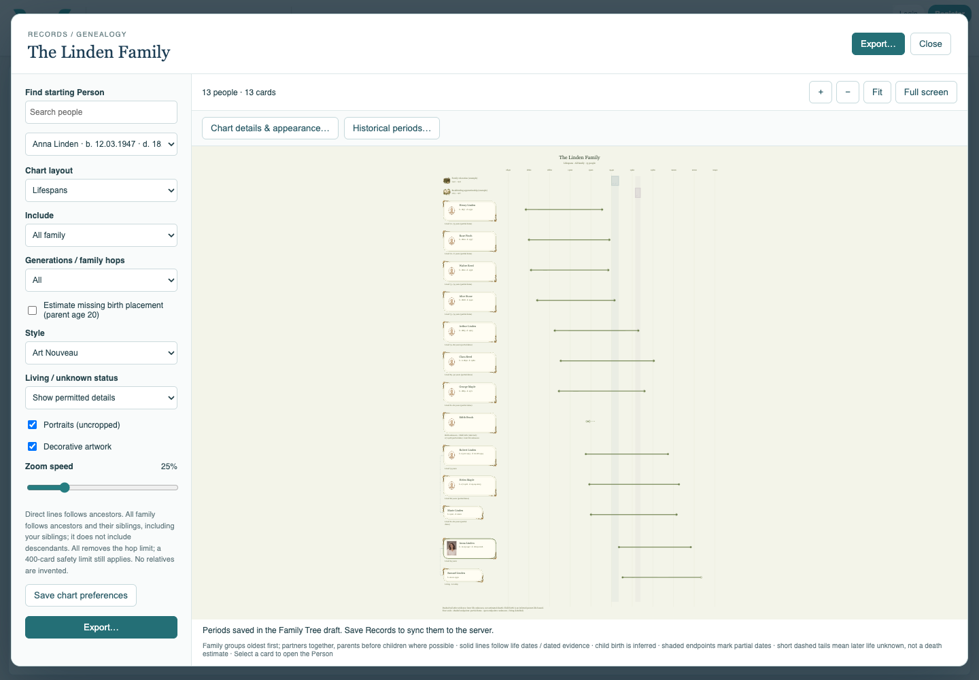
Task: Click Edith Brook's placeholder portrait icon
Action: [451, 422]
